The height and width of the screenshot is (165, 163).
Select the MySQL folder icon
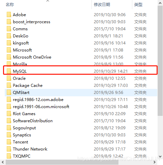(9, 71)
